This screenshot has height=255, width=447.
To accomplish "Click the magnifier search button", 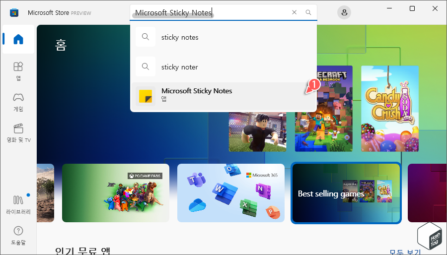I will (x=308, y=12).
